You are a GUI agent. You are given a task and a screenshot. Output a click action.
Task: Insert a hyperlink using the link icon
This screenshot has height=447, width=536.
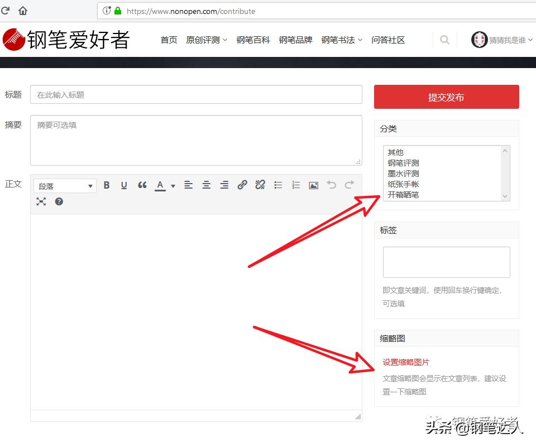click(x=242, y=185)
